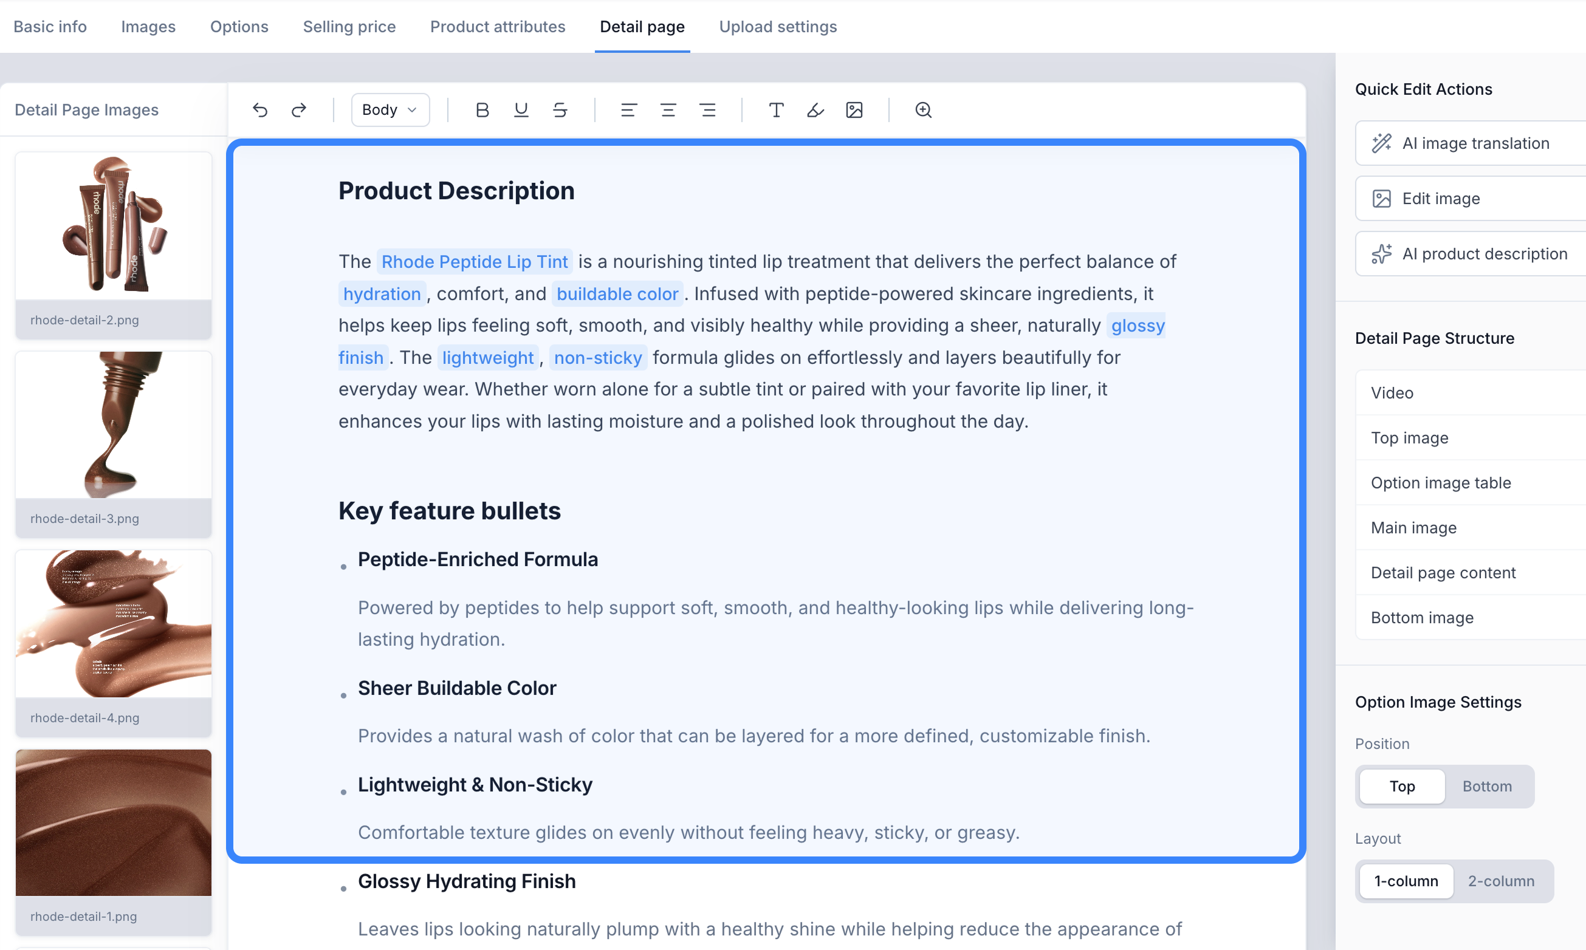Toggle strikethrough formatting

560,110
